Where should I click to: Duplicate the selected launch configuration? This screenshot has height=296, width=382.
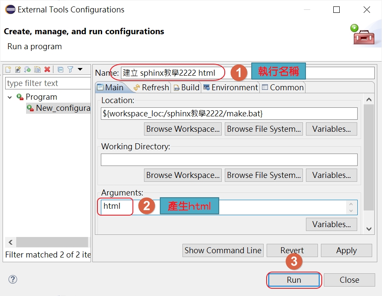tap(37, 69)
